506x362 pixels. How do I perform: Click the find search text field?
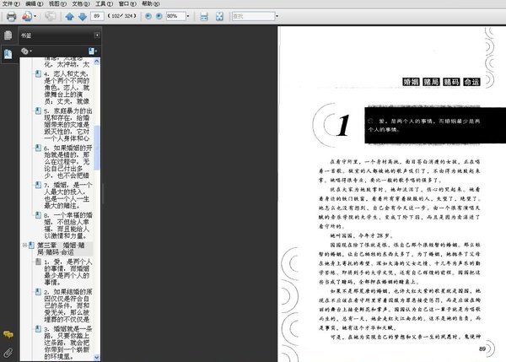point(253,16)
